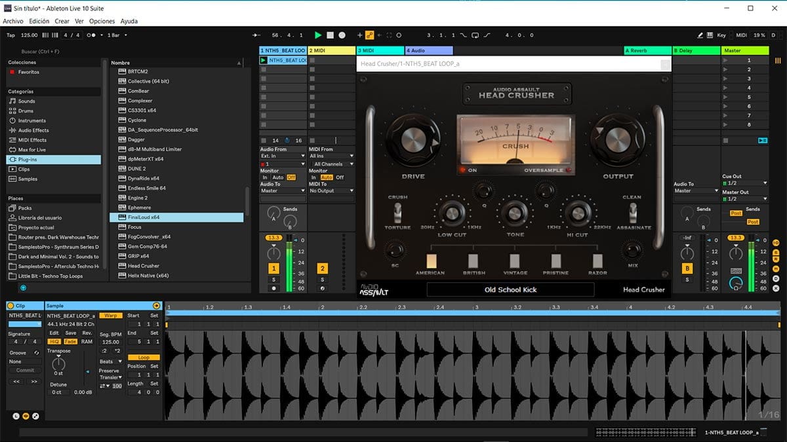Image resolution: width=787 pixels, height=442 pixels.
Task: Click the Tap tempo button
Action: click(10, 35)
